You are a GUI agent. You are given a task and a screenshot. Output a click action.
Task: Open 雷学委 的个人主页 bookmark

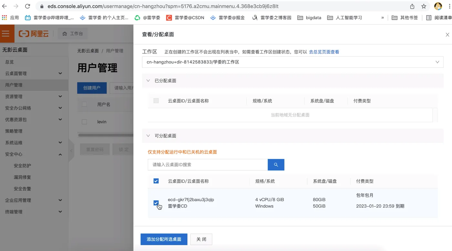[104, 18]
